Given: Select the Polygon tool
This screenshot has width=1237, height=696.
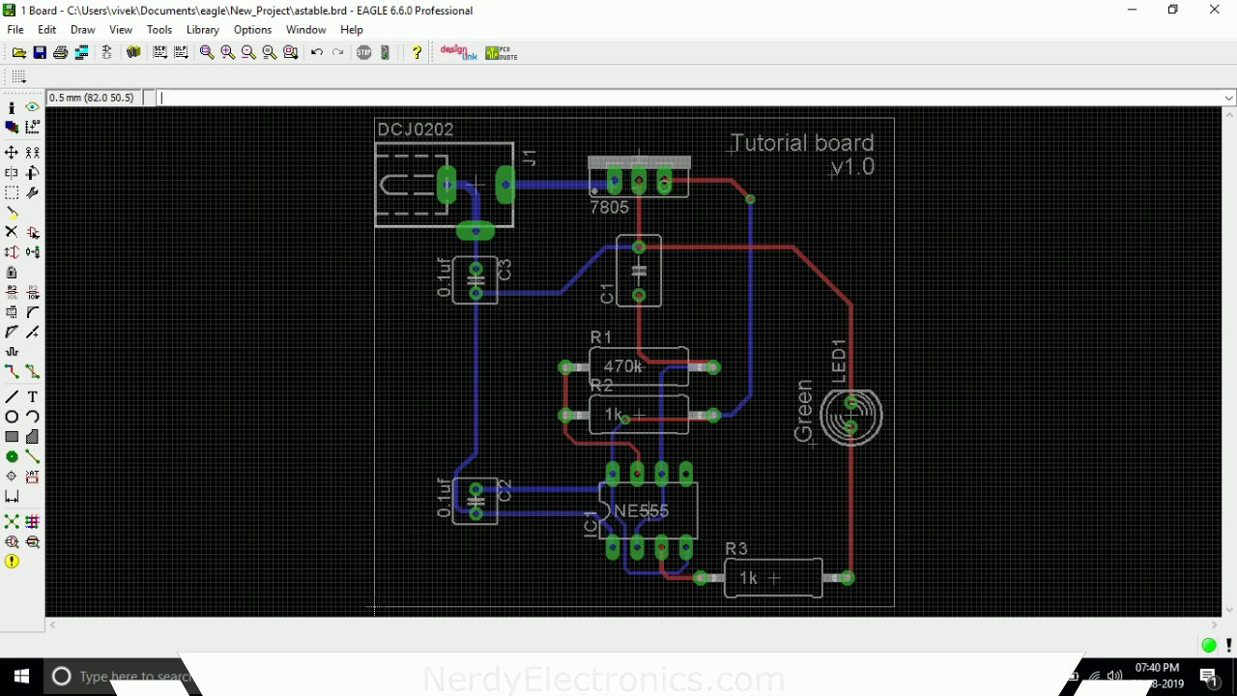Looking at the screenshot, I should (33, 437).
